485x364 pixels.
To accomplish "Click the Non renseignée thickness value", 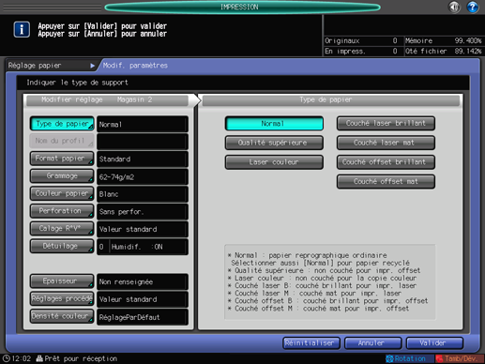I will point(143,281).
